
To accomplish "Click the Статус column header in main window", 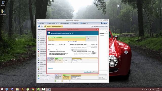I will (x=102, y=30).
